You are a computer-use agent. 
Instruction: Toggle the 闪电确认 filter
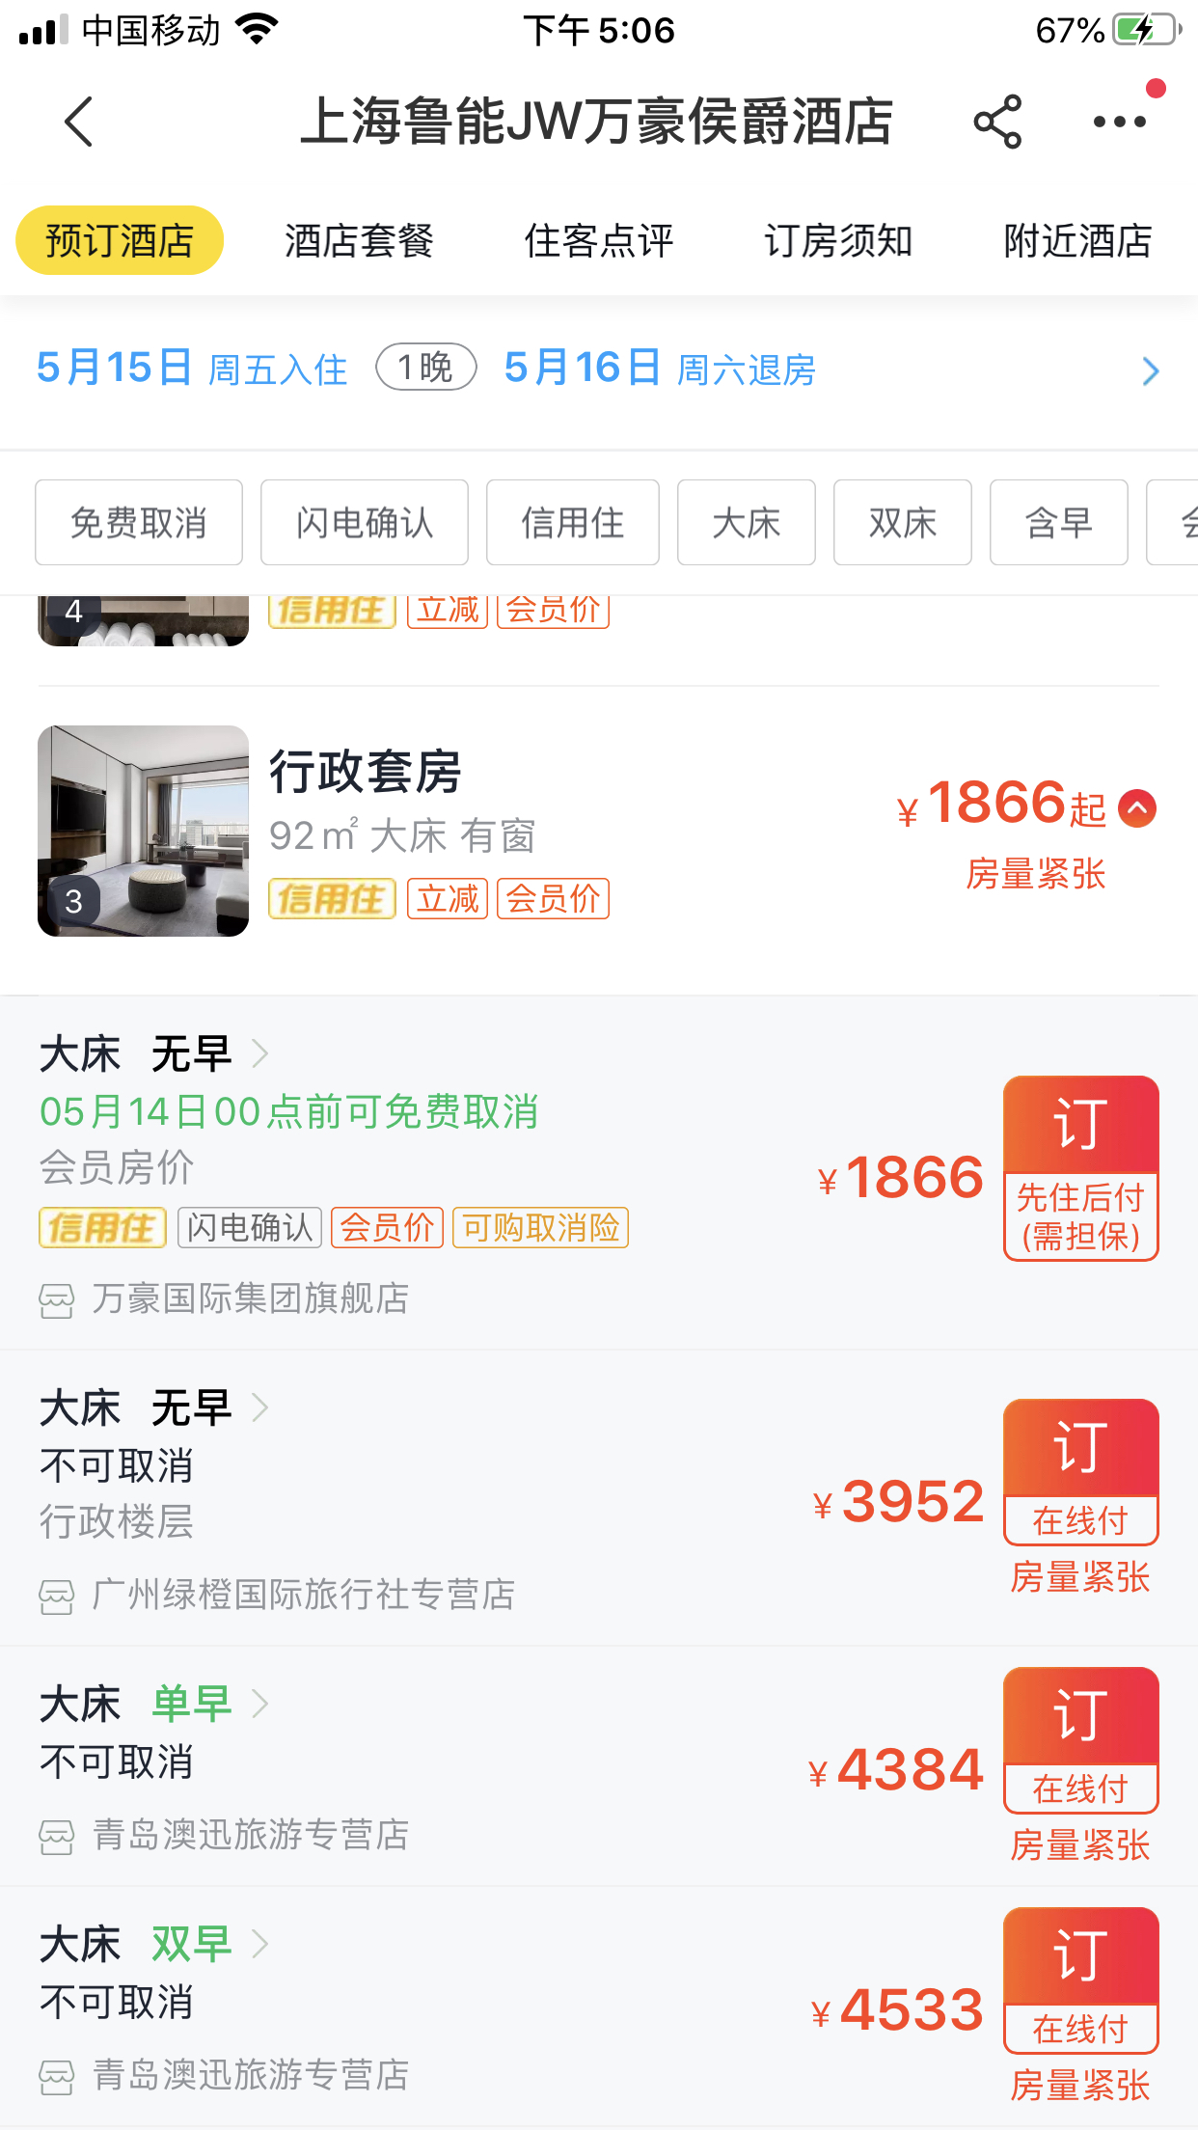(365, 523)
